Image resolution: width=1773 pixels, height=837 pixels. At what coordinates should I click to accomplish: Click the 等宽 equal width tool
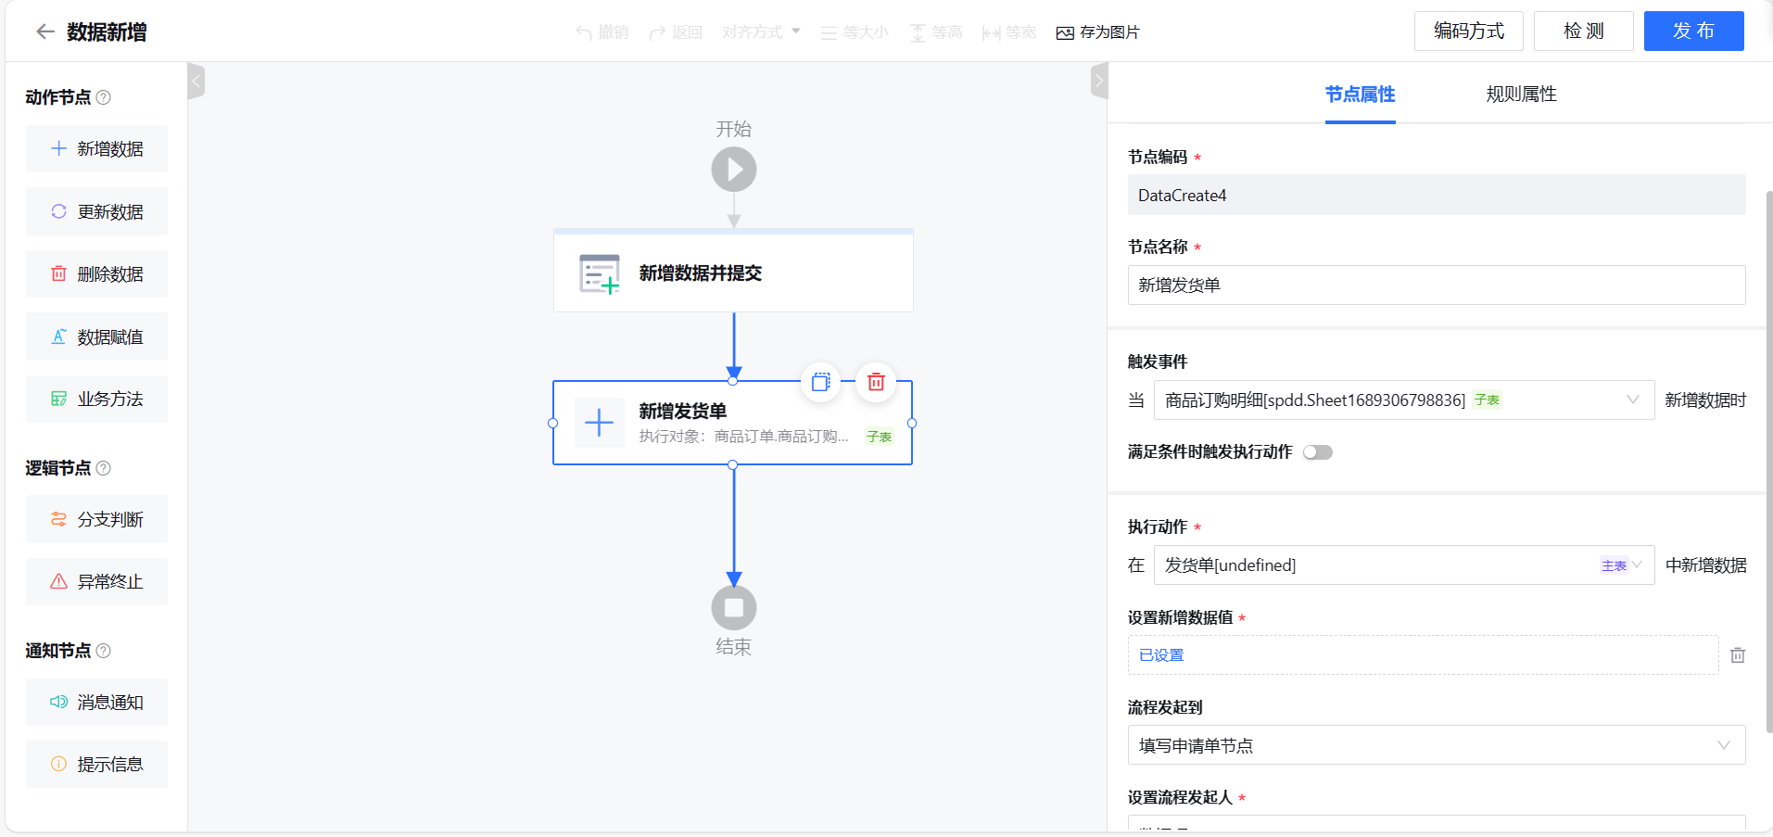click(x=1009, y=32)
